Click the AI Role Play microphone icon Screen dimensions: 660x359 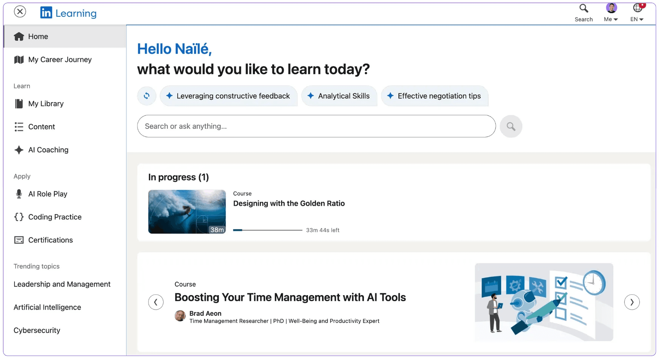(x=19, y=194)
